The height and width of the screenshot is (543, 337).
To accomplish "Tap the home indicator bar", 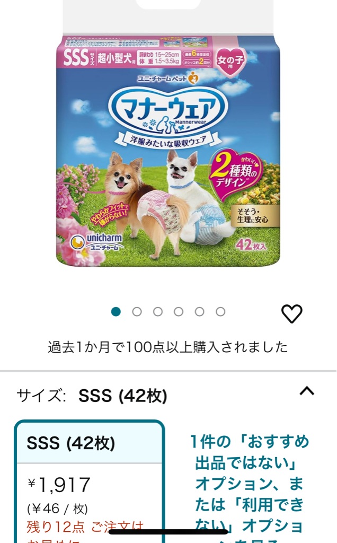I will coord(169,531).
